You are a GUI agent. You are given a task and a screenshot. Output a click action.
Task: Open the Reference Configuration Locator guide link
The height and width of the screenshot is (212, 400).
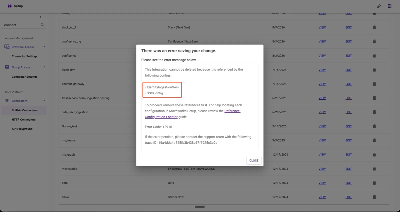192,114
